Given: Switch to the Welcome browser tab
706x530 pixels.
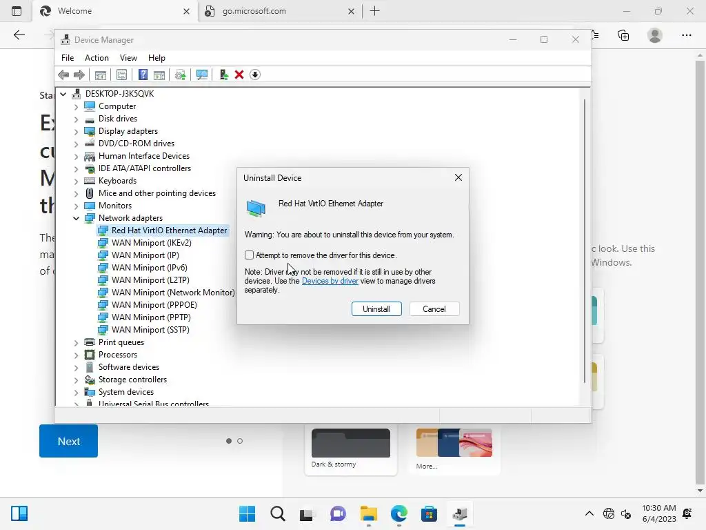Looking at the screenshot, I should [115, 11].
